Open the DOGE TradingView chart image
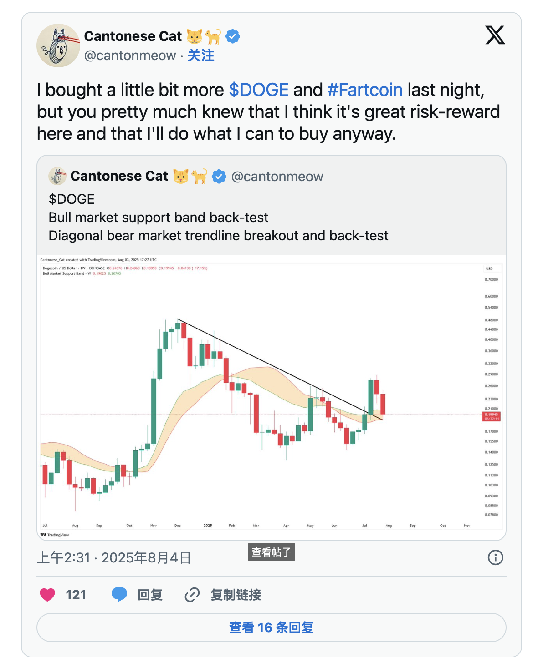The height and width of the screenshot is (668, 533). point(271,396)
